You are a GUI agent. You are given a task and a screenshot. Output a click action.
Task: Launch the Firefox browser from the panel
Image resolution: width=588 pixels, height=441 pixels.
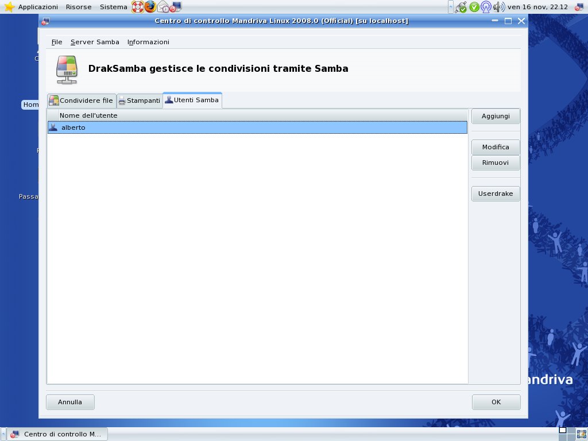pos(150,7)
